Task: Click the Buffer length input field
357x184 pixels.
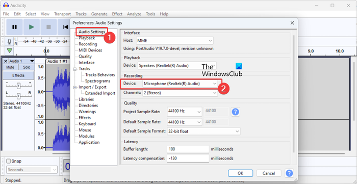Action: [x=188, y=149]
